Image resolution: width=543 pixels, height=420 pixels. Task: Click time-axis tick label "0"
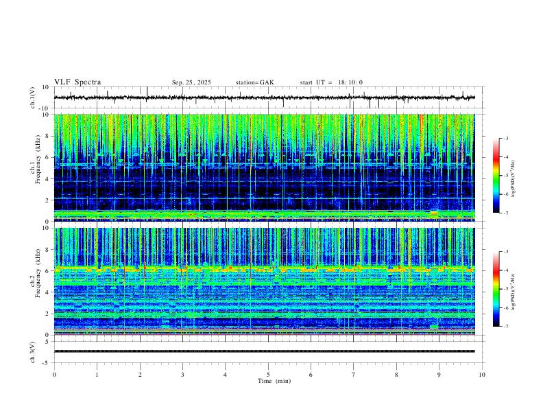54,375
